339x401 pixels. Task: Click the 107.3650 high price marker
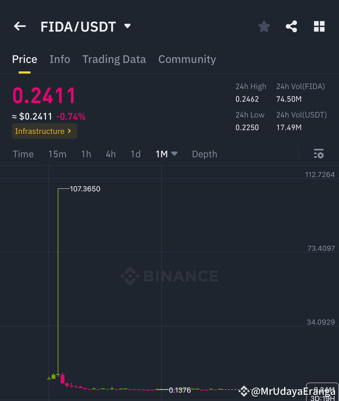pyautogui.click(x=85, y=189)
